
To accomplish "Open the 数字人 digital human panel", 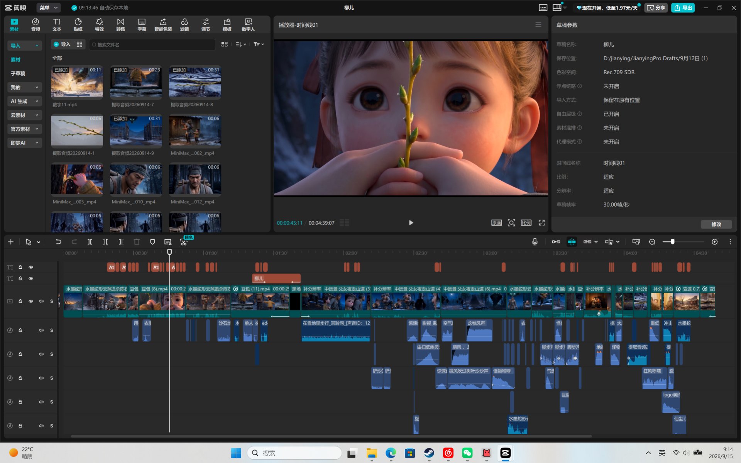I will (x=248, y=25).
